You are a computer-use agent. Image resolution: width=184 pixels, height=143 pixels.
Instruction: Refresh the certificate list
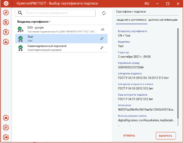coord(104,13)
